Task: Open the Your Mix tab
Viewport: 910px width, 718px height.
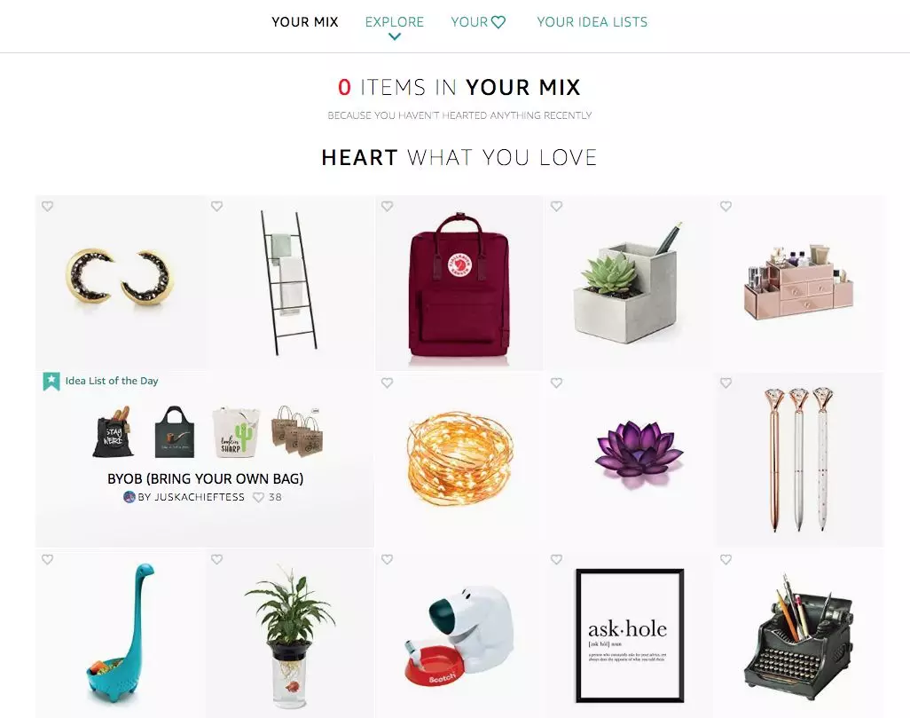Action: [305, 22]
